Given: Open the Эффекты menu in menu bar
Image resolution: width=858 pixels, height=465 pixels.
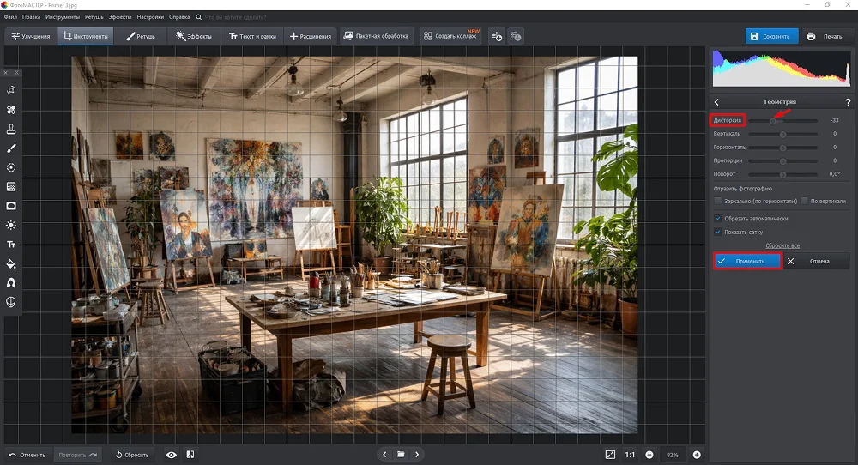Looking at the screenshot, I should click(120, 17).
